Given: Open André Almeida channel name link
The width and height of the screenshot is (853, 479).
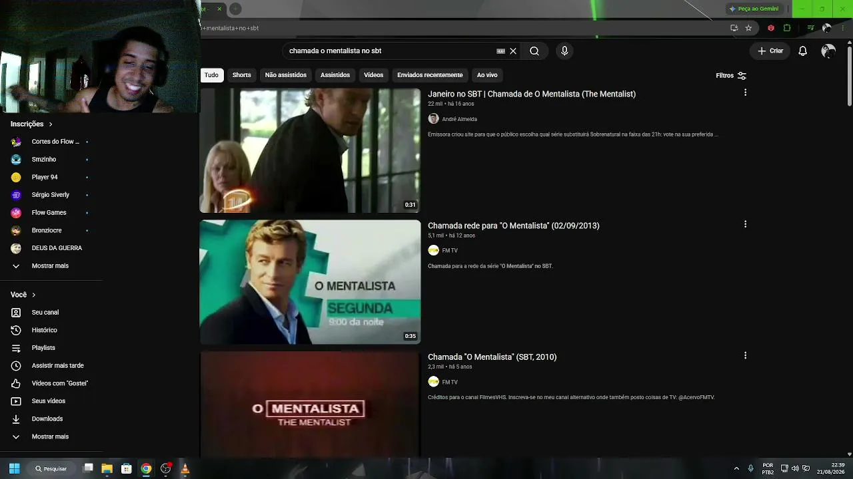Looking at the screenshot, I should click(x=460, y=120).
